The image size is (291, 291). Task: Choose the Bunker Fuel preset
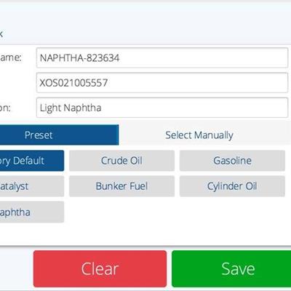(121, 186)
